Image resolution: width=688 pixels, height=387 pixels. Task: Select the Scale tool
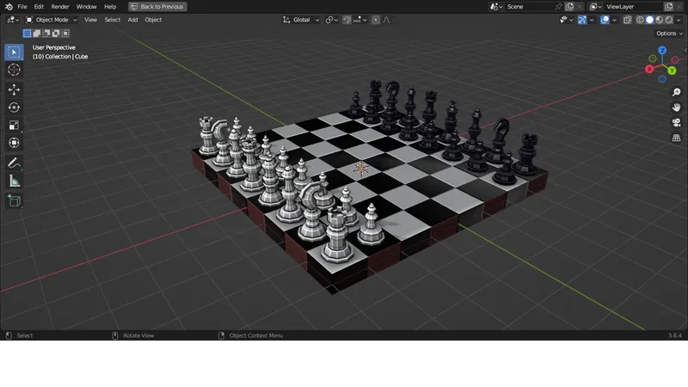click(x=14, y=126)
